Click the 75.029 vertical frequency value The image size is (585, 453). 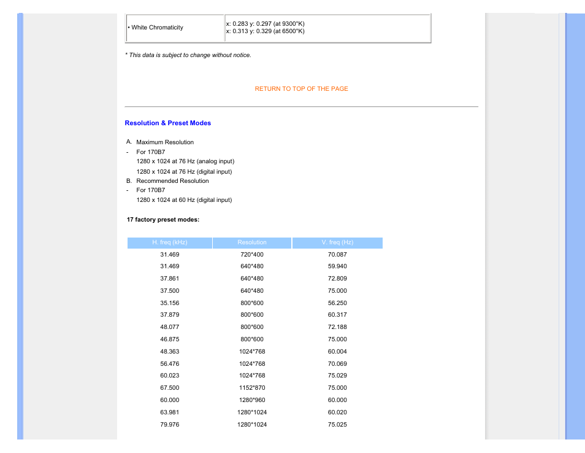point(337,376)
